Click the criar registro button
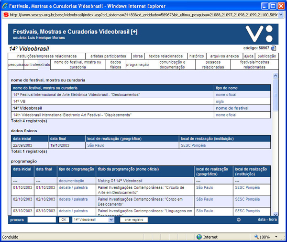Image resolution: width=287 pixels, height=242 pixels. pyautogui.click(x=134, y=219)
